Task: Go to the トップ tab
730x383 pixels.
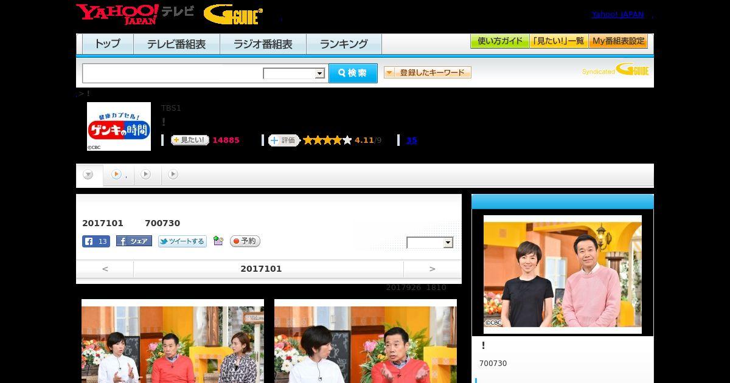Action: click(108, 44)
